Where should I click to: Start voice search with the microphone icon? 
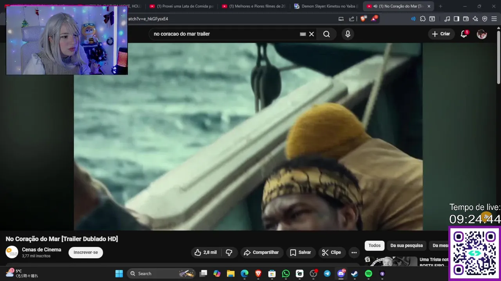348,34
